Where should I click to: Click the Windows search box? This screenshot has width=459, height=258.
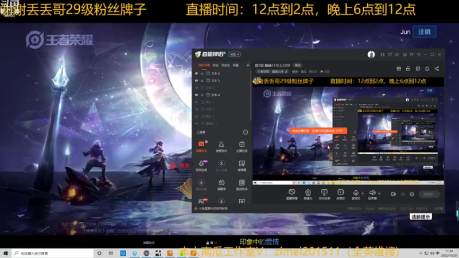[x=53, y=253]
